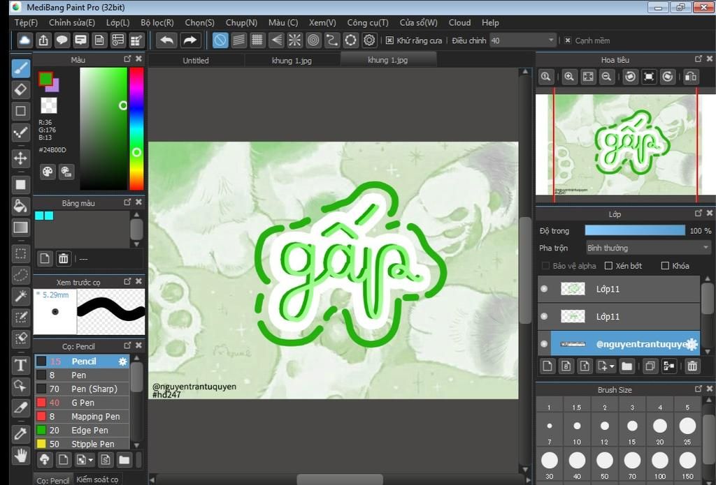
Task: Select the Edge Pen brush
Action: tap(83, 430)
